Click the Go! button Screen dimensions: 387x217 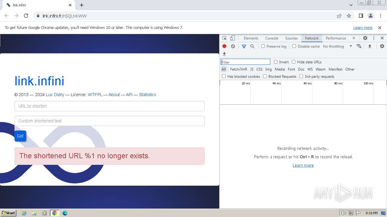pyautogui.click(x=20, y=136)
